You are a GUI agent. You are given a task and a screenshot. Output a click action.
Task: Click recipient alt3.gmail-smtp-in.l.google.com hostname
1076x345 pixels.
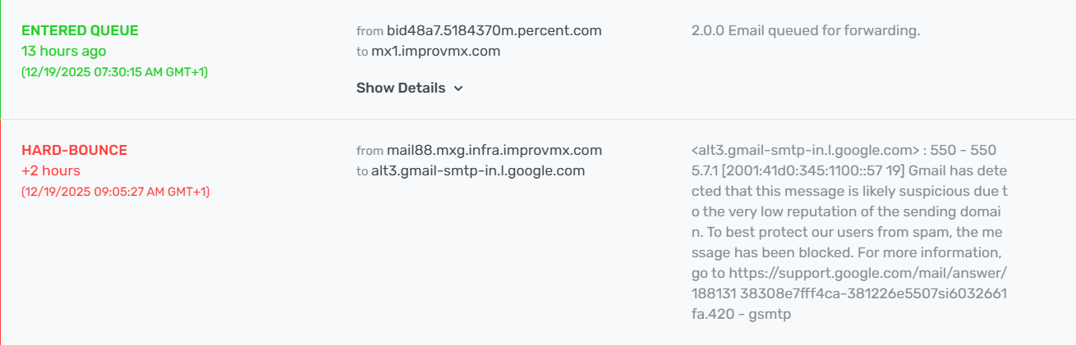[478, 170]
